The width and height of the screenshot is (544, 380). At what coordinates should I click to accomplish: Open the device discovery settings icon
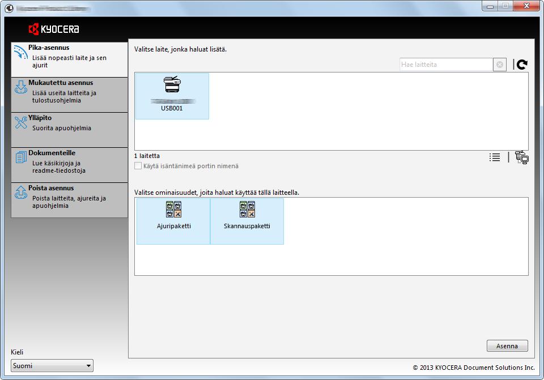[521, 157]
